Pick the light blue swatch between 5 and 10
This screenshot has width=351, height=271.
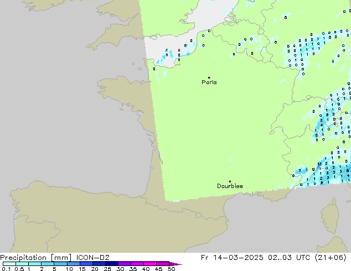tap(61, 264)
